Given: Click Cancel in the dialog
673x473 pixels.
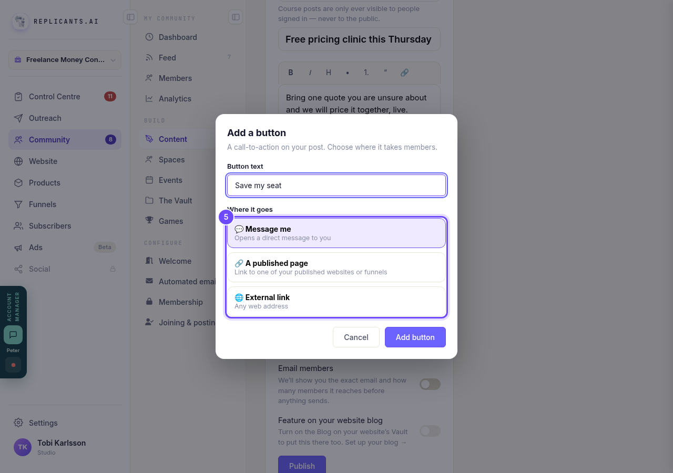Looking at the screenshot, I should click(356, 337).
